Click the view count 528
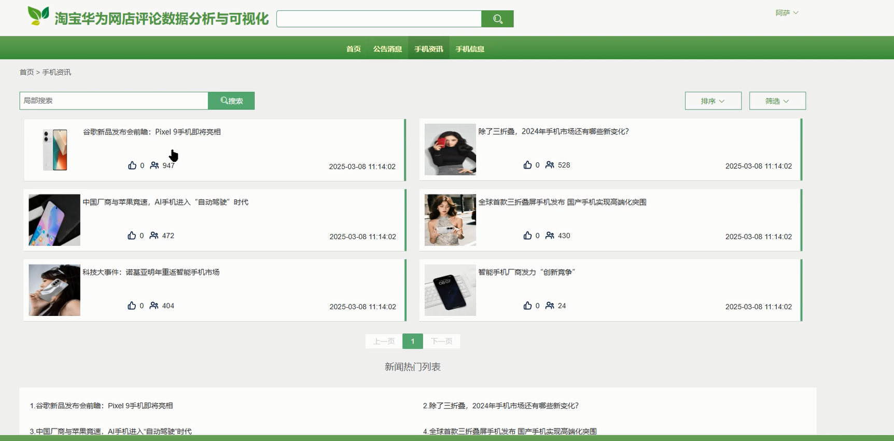894x441 pixels. pyautogui.click(x=564, y=165)
